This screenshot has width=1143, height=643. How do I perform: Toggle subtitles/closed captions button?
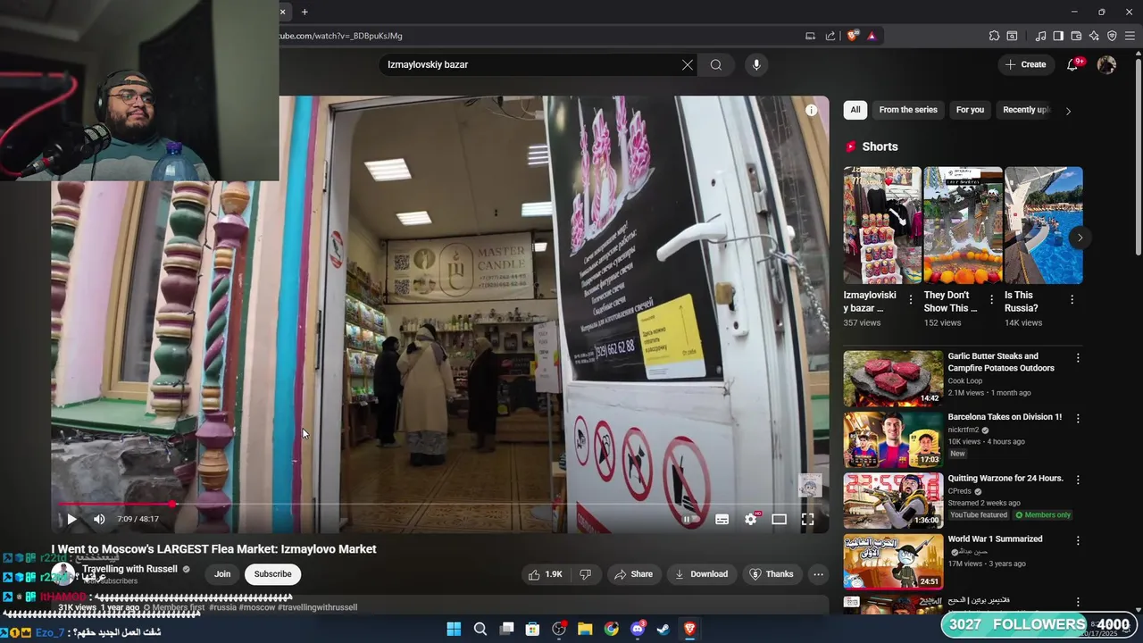point(722,519)
